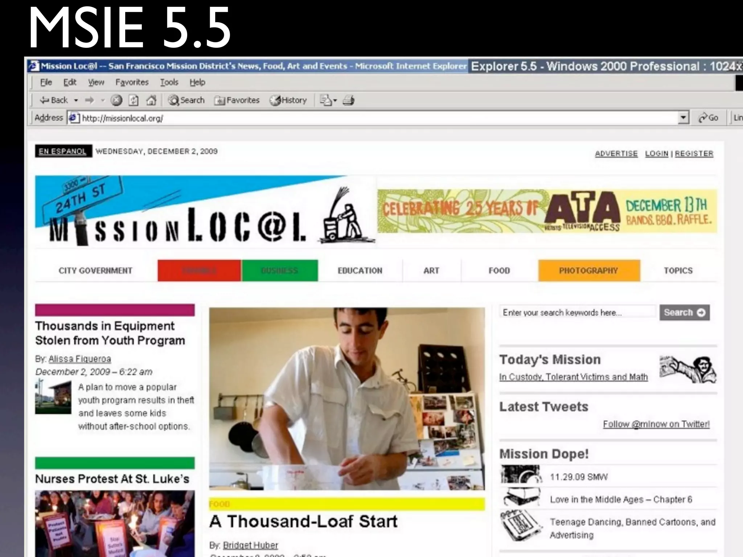Select the EDUCATION nav tab
Image resolution: width=743 pixels, height=557 pixels.
pos(360,271)
